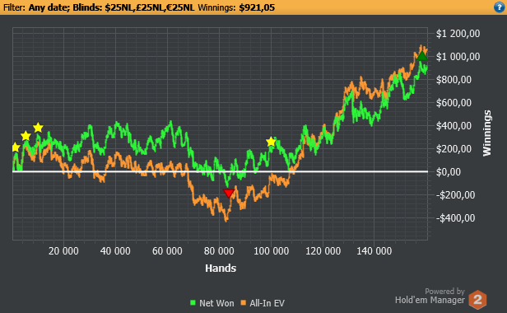Click the 120 000 x-axis label
This screenshot has width=507, height=313.
323,251
